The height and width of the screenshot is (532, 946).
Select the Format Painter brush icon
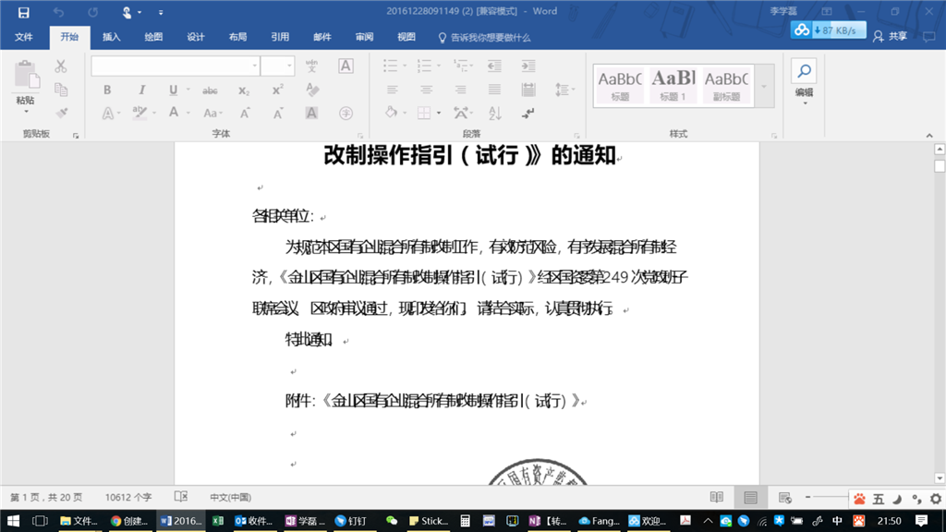61,113
